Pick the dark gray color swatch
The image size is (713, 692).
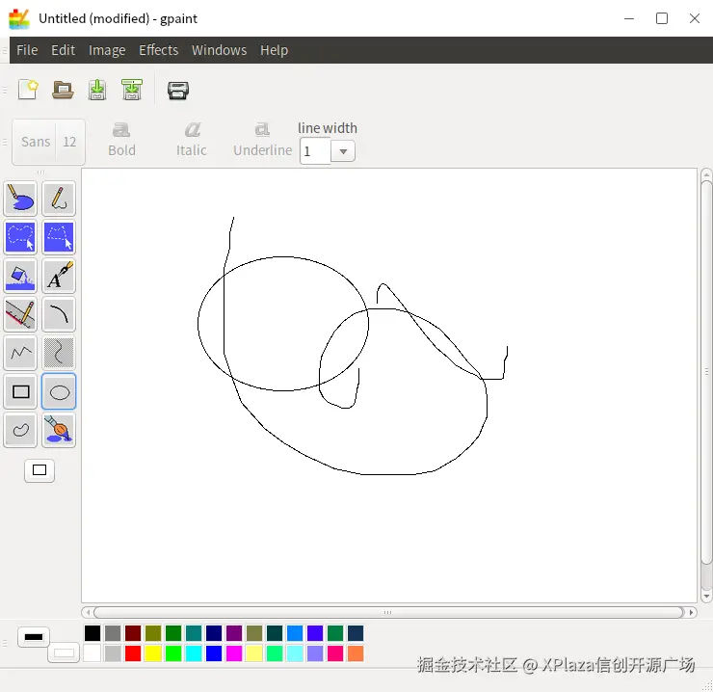click(113, 633)
